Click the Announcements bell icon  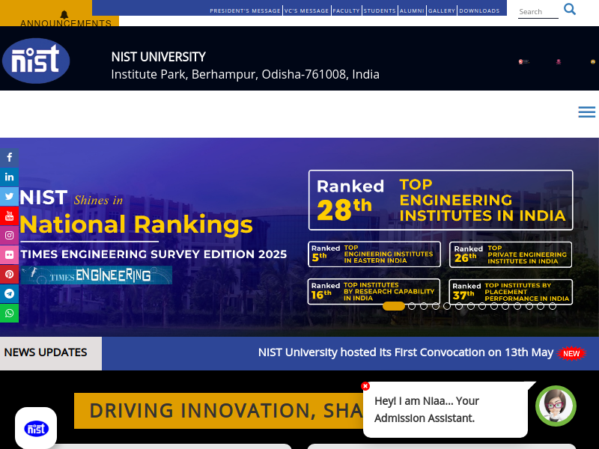click(x=64, y=14)
